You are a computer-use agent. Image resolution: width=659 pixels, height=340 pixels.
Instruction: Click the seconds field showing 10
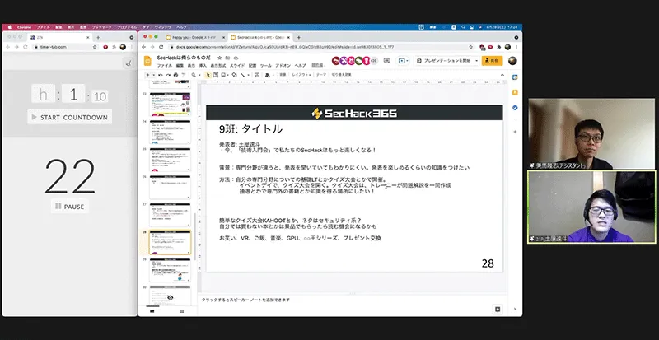pos(100,96)
